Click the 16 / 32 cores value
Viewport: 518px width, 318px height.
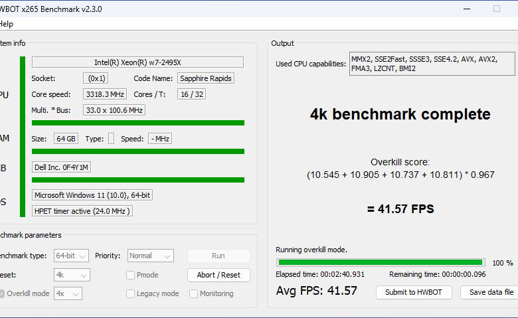(x=192, y=94)
